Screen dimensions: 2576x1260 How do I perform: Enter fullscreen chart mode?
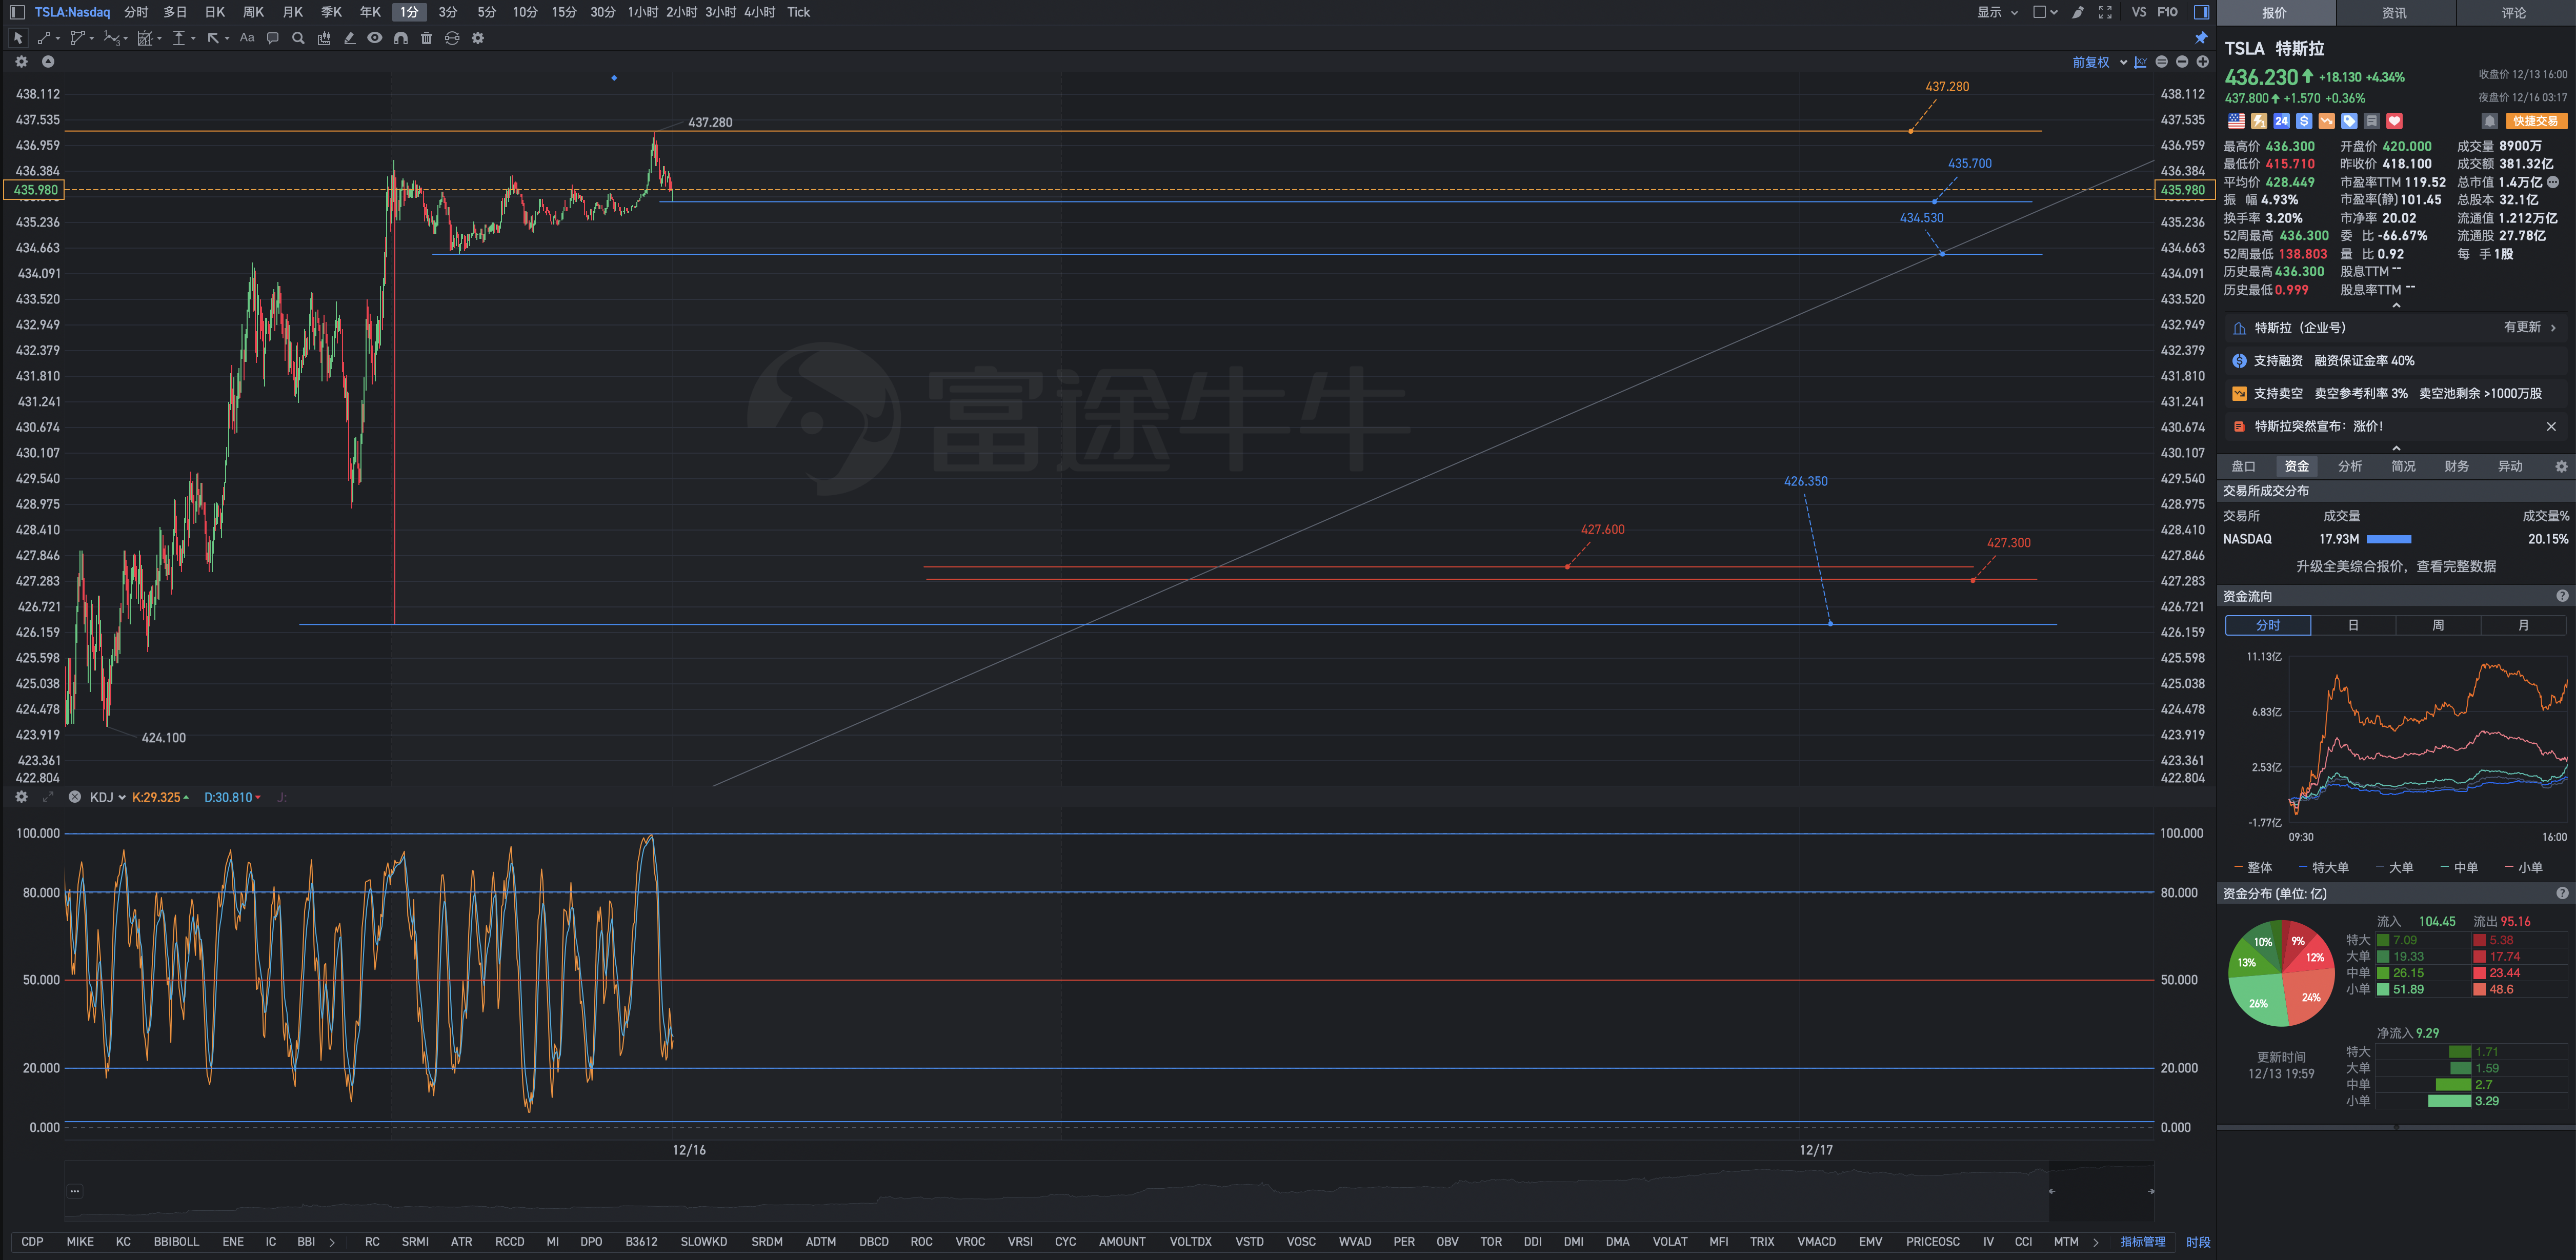click(x=2105, y=12)
